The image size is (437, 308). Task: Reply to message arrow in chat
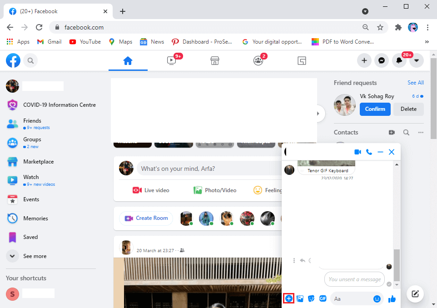(x=303, y=260)
